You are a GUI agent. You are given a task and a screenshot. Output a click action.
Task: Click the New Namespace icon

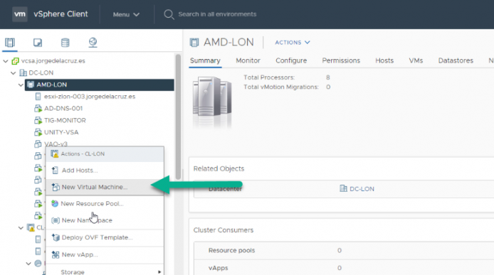tap(56, 220)
